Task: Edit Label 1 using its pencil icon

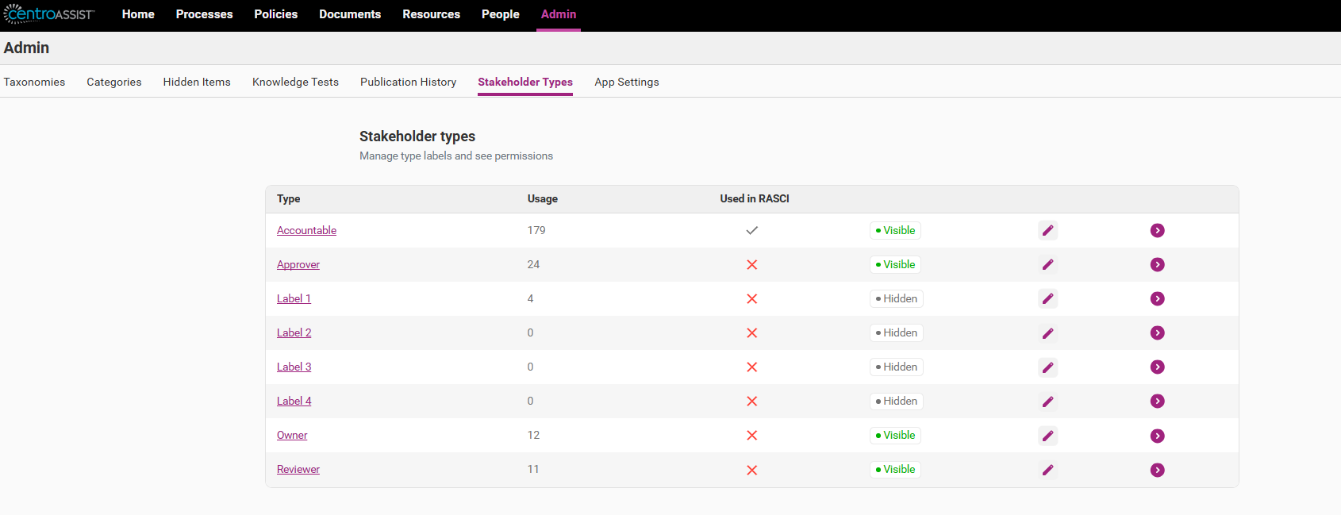Action: [x=1047, y=298]
